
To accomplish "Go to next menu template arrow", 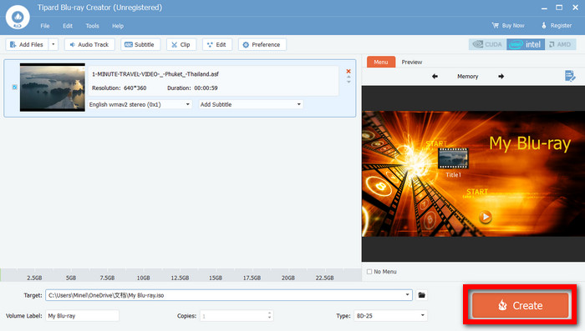I will point(501,77).
